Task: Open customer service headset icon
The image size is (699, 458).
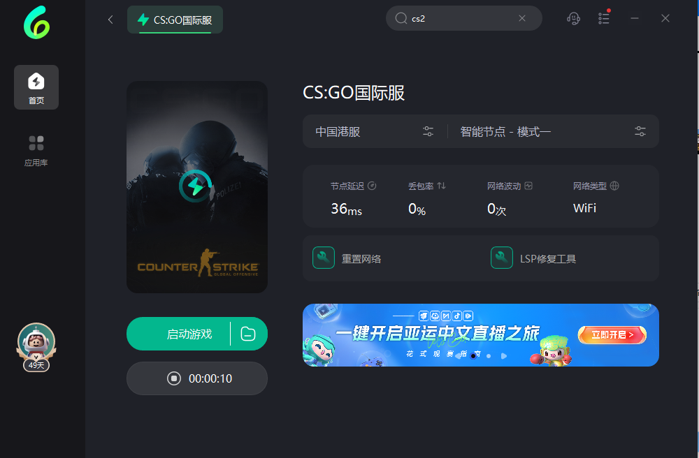Action: [x=573, y=19]
